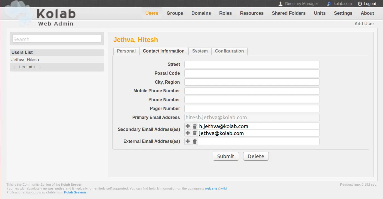Open the Shared Folders section
The image size is (383, 199).
(289, 13)
